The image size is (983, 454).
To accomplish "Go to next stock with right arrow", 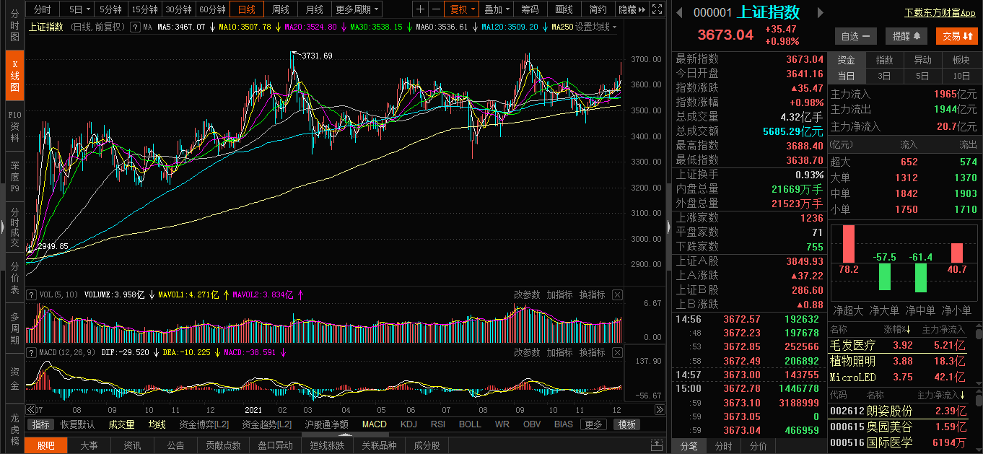I will 820,12.
